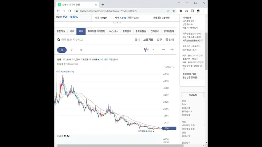Switch to the 종합정보 tab
The height and width of the screenshot is (147, 262).
tap(61, 31)
